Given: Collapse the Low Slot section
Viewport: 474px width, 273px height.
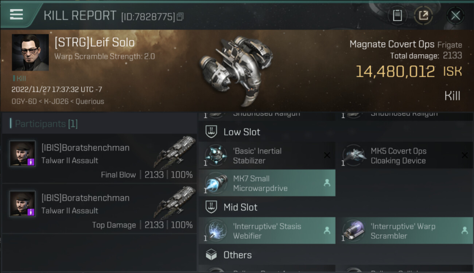Looking at the screenshot, I should [242, 132].
